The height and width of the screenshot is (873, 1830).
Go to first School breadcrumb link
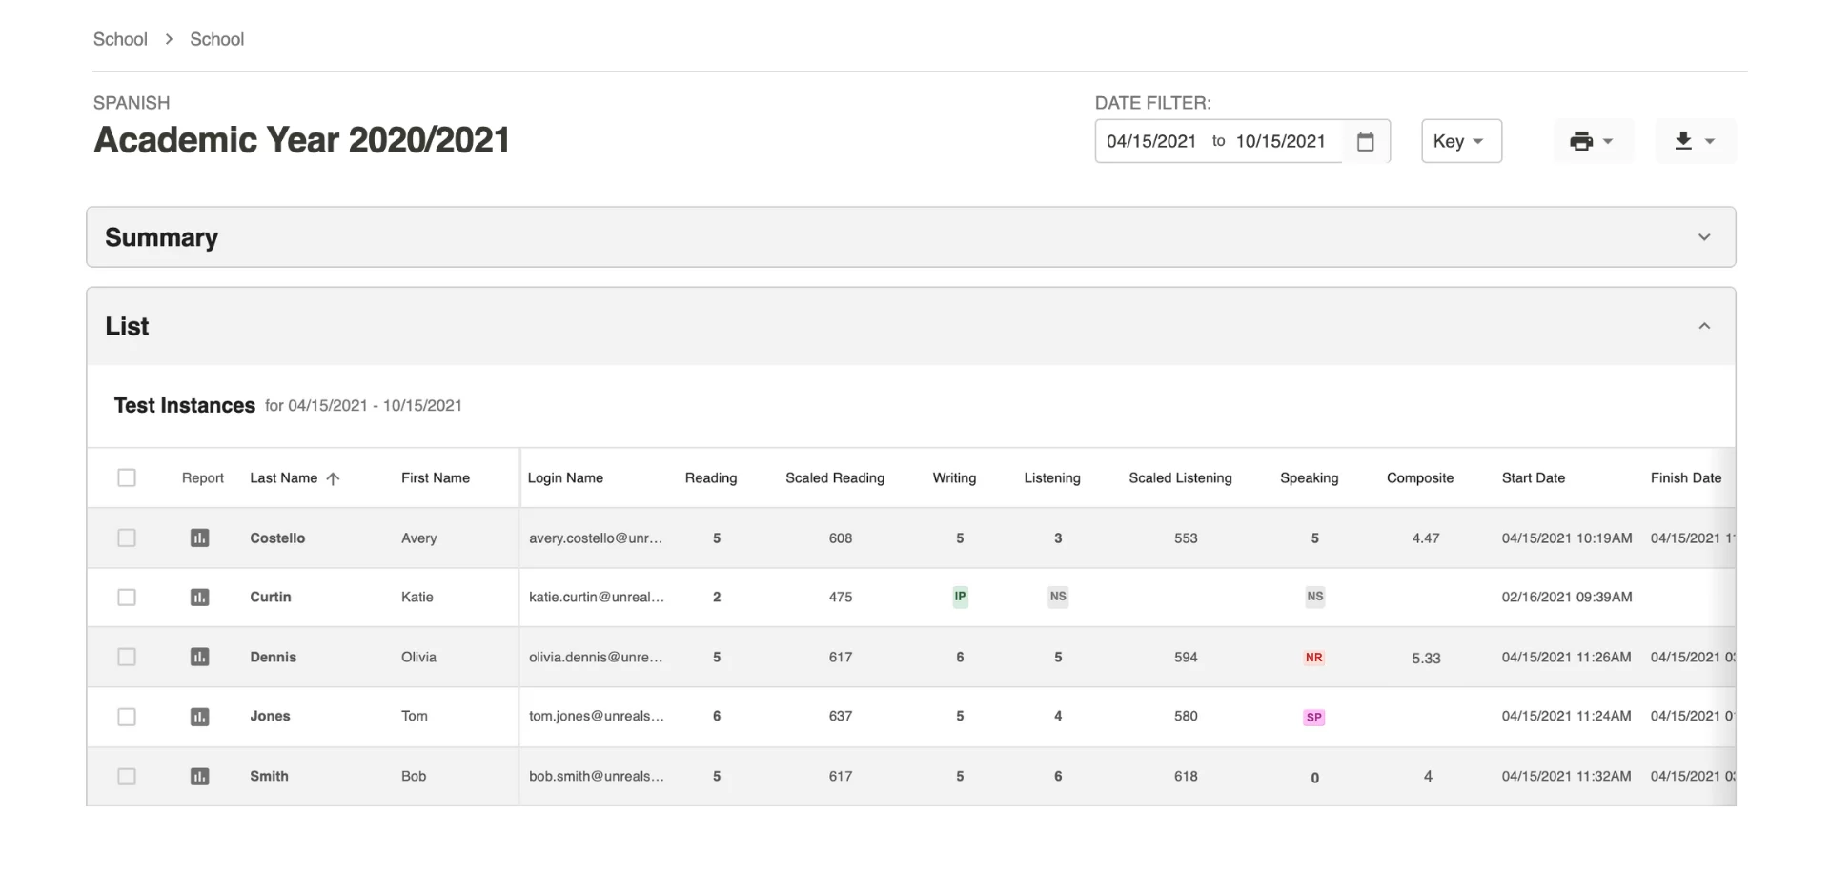click(120, 39)
